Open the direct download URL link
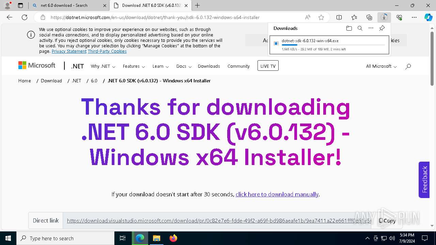 (219, 221)
